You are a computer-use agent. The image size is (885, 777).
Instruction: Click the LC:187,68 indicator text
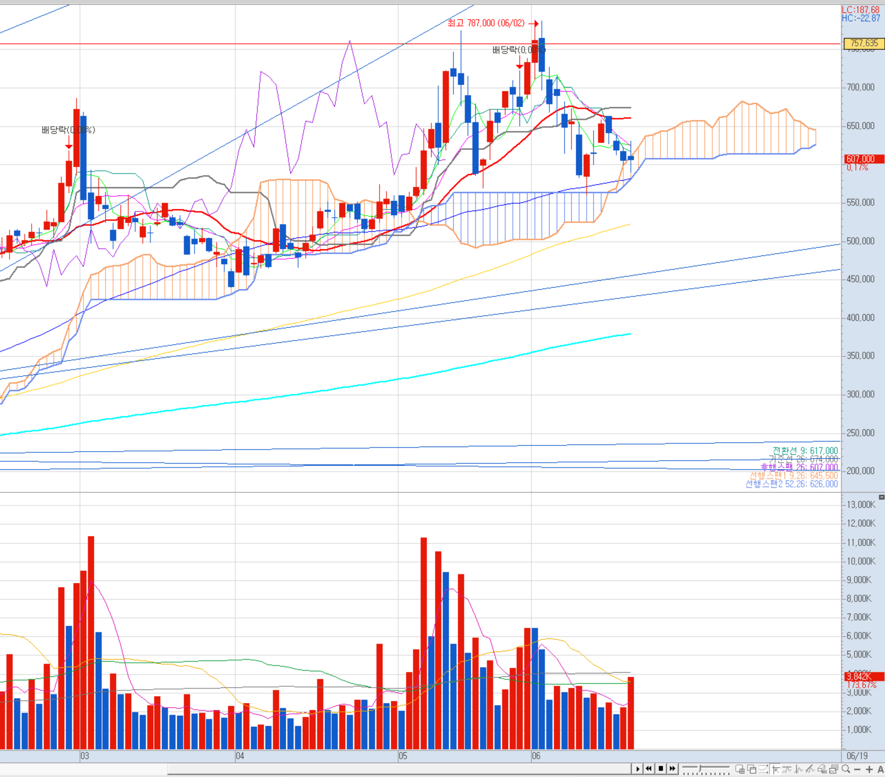(x=860, y=10)
